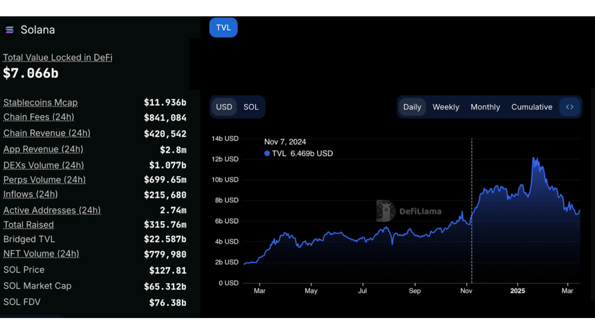Click the $420,542 chain revenue value
This screenshot has width=595, height=335.
coord(165,134)
